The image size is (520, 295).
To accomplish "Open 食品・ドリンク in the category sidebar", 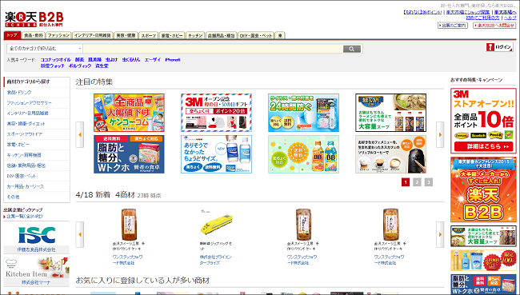I will point(19,92).
